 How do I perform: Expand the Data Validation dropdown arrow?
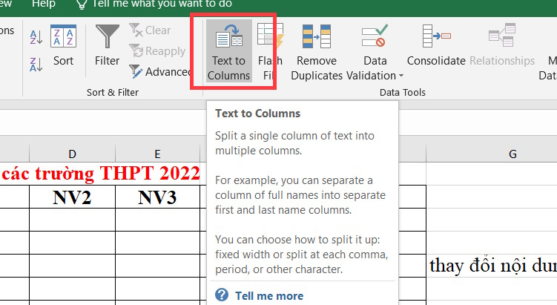click(401, 76)
